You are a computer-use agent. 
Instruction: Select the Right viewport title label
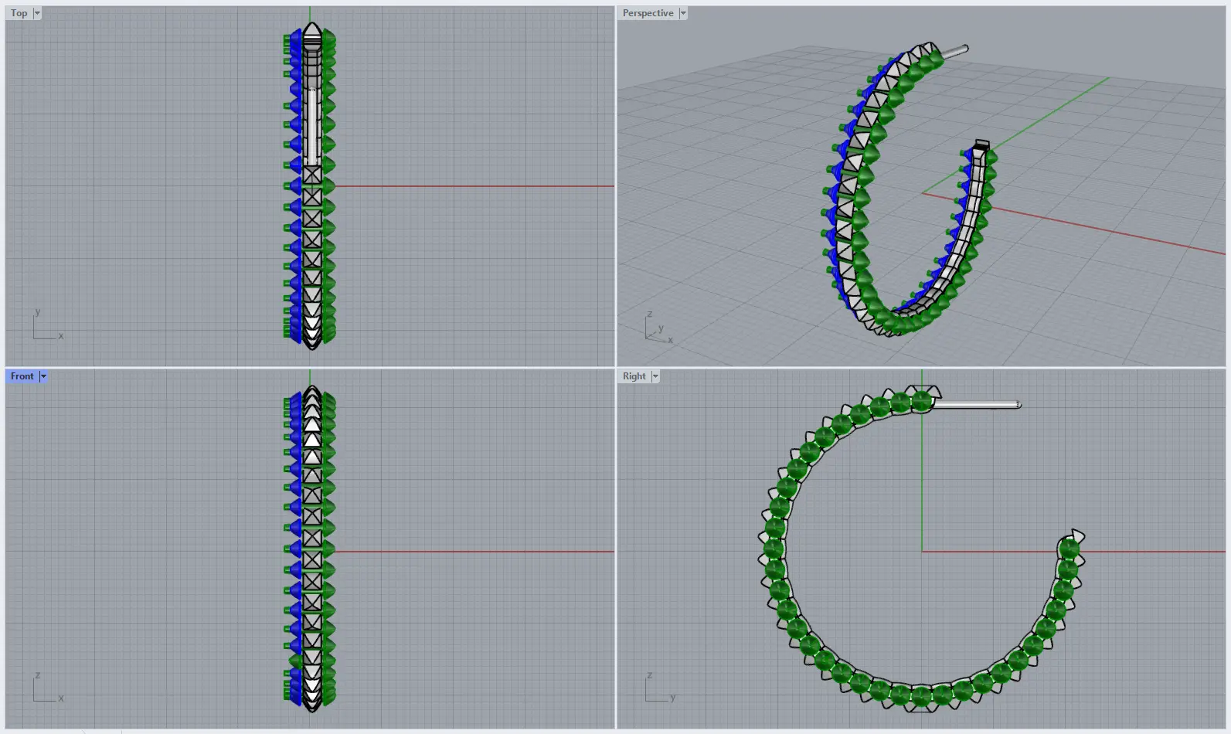click(x=634, y=376)
